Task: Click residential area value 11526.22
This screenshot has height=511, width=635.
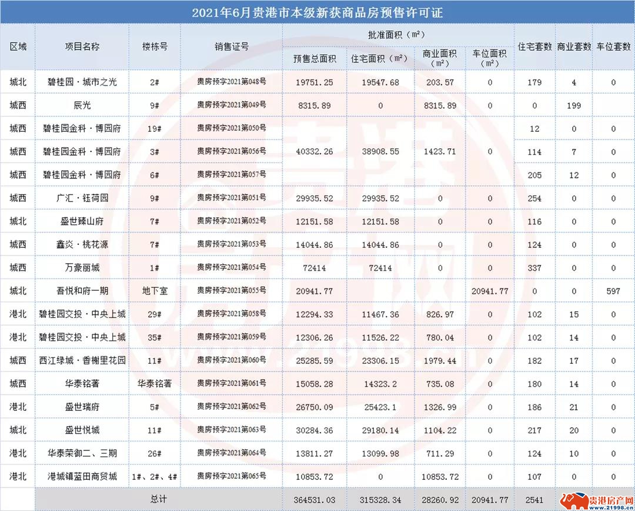Action: pos(380,337)
